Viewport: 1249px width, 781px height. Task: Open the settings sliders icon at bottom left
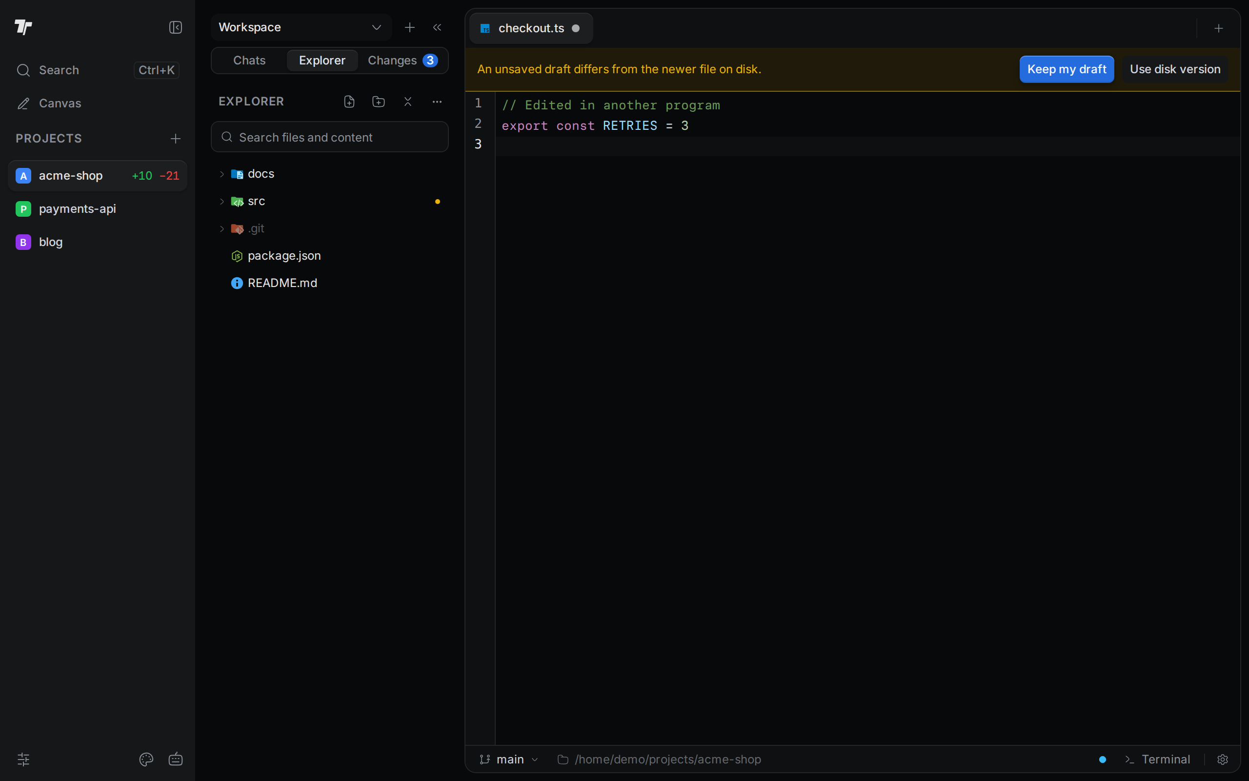click(23, 760)
